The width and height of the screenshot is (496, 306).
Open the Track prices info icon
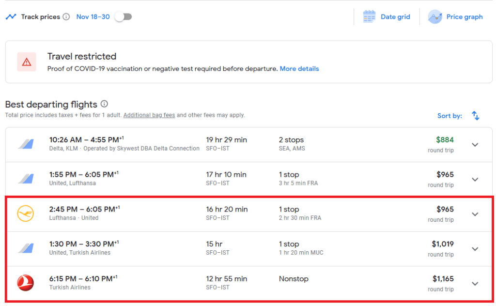coord(66,17)
